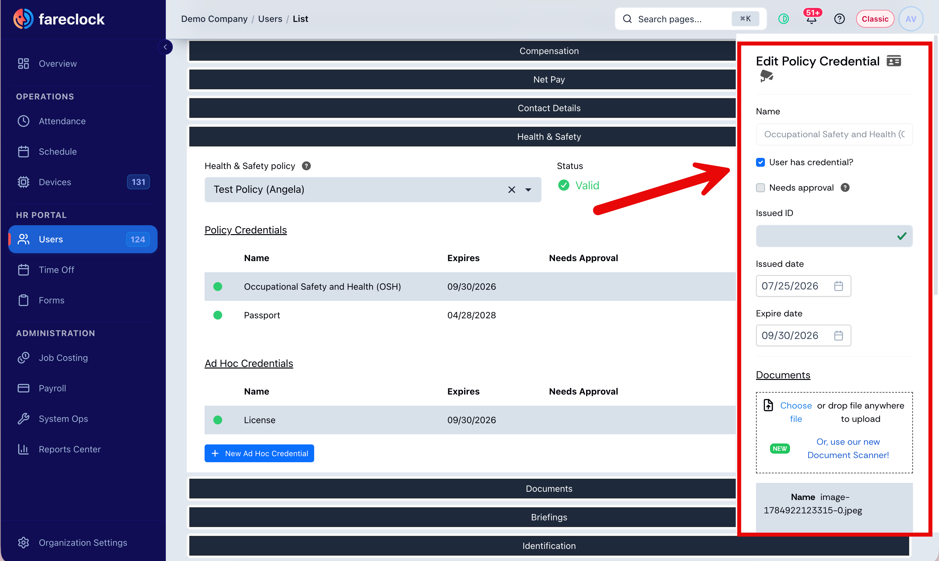Click the help question mark in header
939x561 pixels.
coord(839,19)
